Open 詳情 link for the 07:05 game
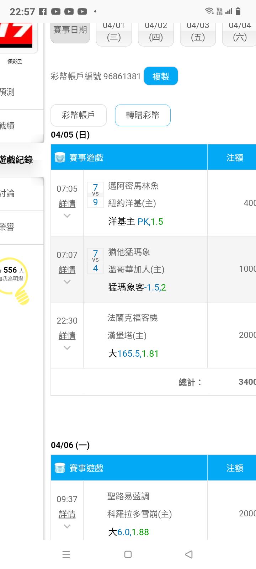This screenshot has width=256, height=569. 67,204
